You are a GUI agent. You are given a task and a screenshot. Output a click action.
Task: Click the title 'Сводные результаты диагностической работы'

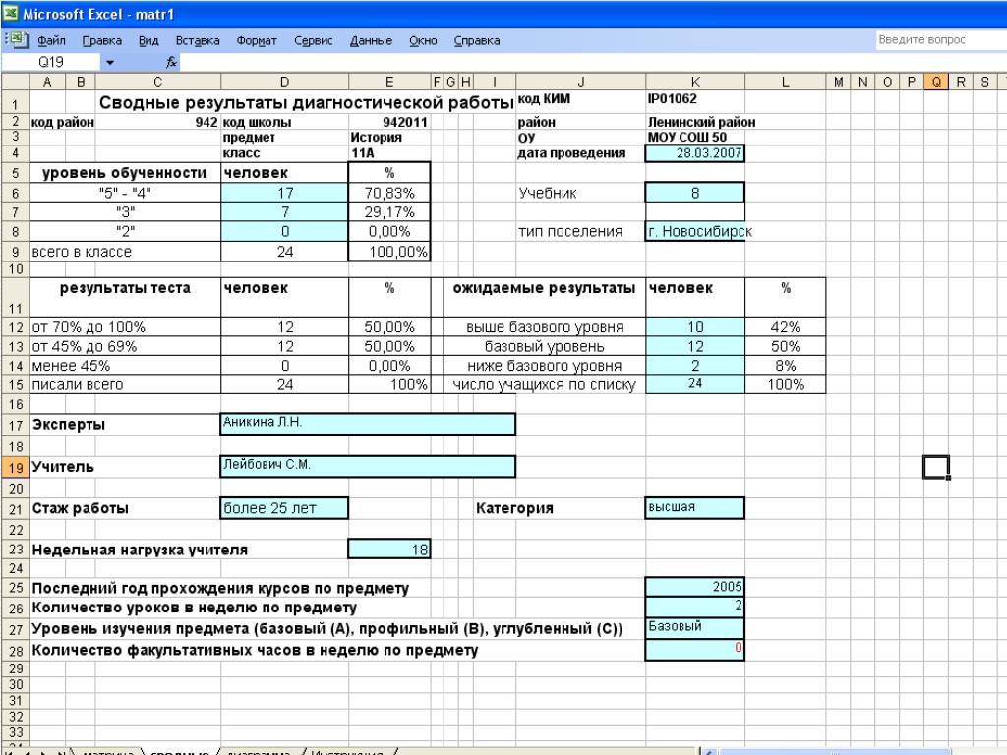tap(307, 102)
